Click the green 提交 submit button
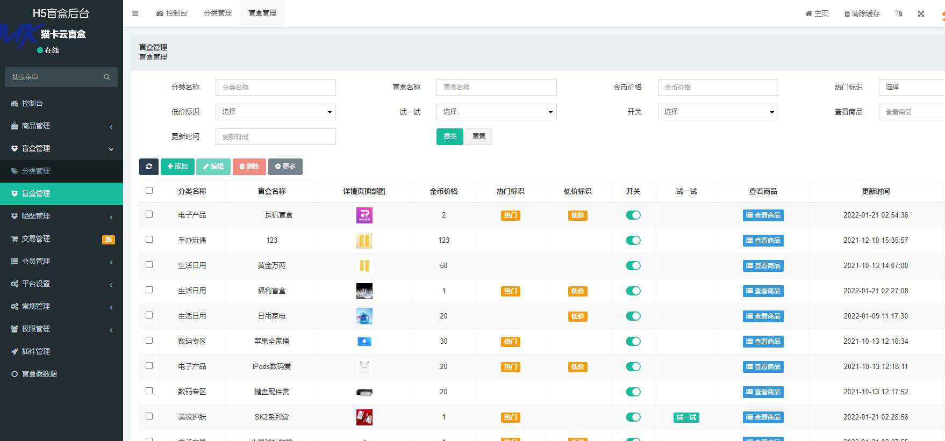Screen dimensions: 945x441 [450, 136]
